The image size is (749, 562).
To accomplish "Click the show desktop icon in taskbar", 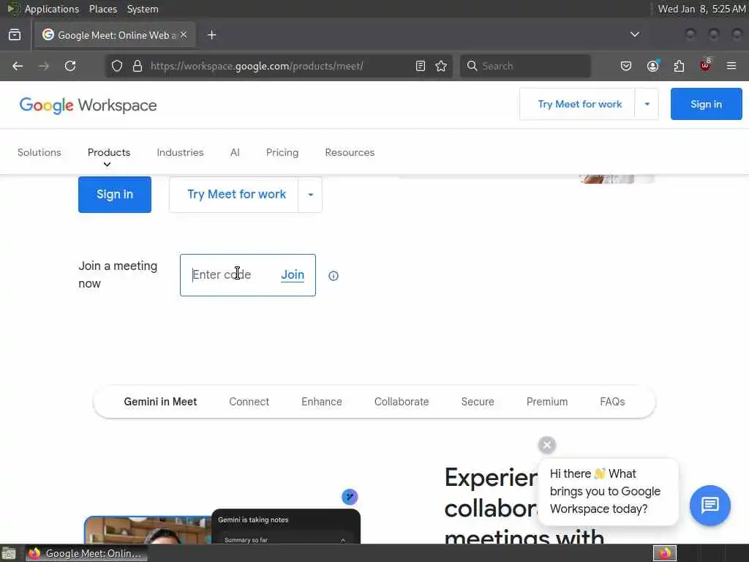I will click(x=9, y=553).
